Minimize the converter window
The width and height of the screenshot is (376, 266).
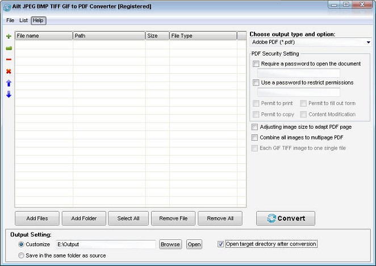tap(334, 5)
